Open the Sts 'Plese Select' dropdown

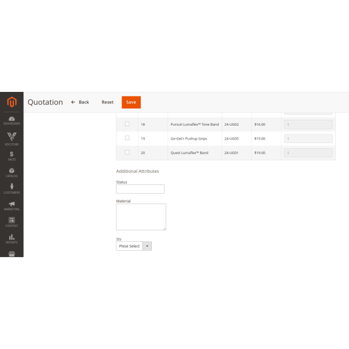pyautogui.click(x=134, y=246)
